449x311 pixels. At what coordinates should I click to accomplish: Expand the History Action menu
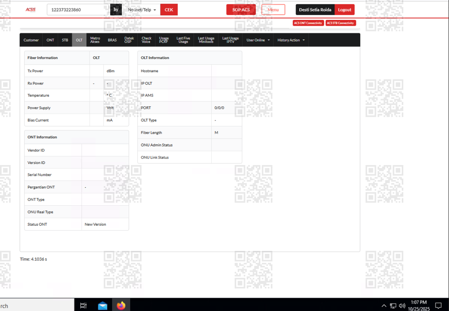291,40
